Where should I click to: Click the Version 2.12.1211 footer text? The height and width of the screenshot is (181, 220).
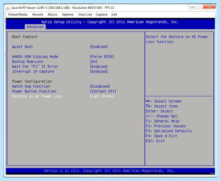point(109,171)
